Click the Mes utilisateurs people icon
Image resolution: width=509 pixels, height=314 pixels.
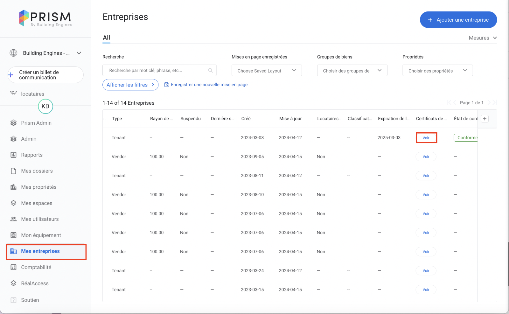(x=13, y=219)
